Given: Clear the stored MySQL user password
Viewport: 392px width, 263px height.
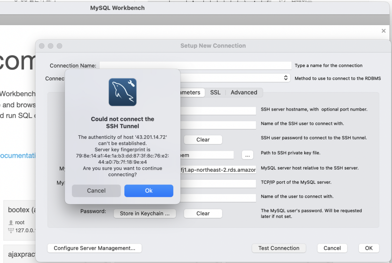Looking at the screenshot, I should [x=203, y=213].
